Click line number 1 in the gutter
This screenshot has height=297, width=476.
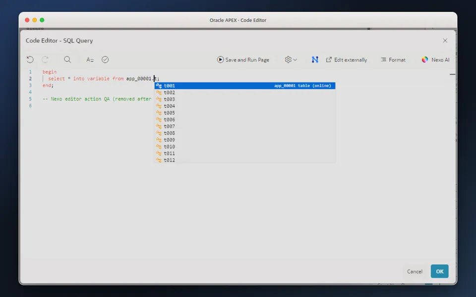30,72
